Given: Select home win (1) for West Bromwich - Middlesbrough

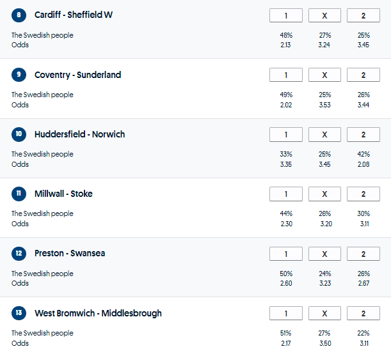Looking at the screenshot, I should (285, 313).
